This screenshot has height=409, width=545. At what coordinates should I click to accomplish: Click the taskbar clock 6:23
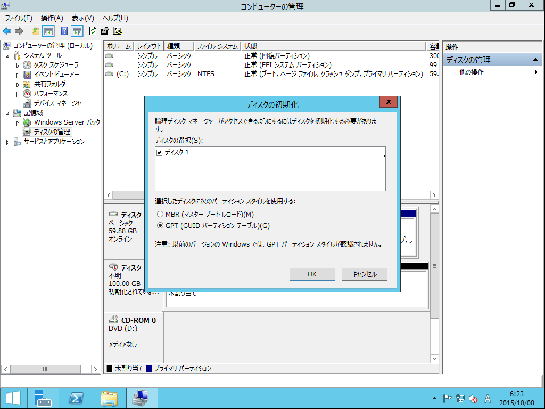click(516, 394)
